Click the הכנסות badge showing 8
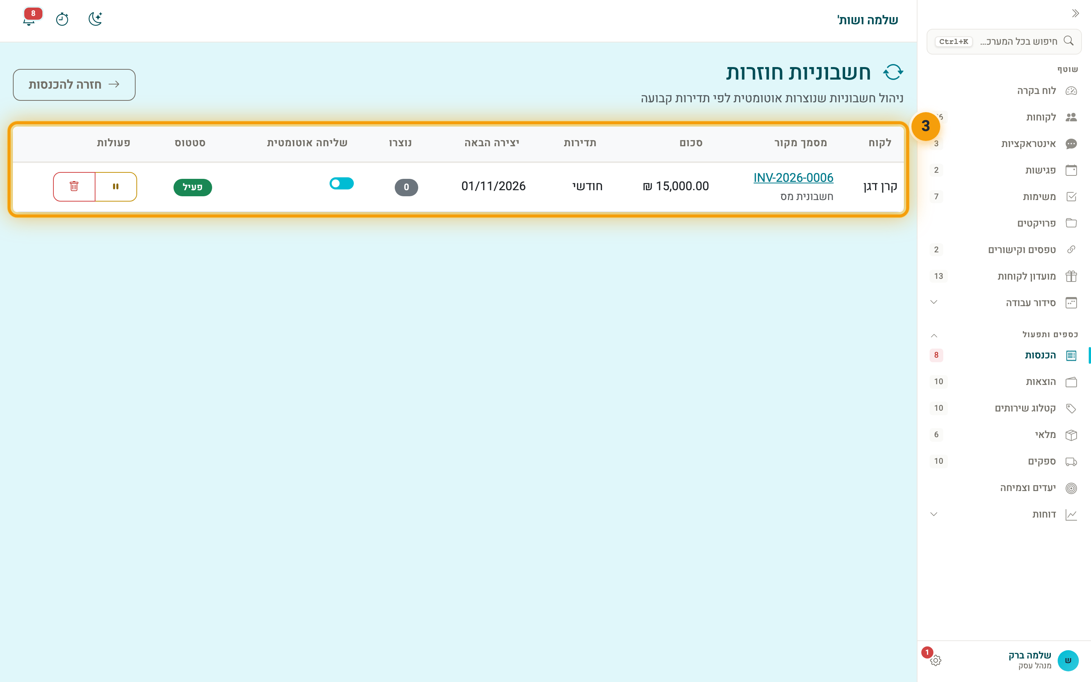 pyautogui.click(x=936, y=355)
